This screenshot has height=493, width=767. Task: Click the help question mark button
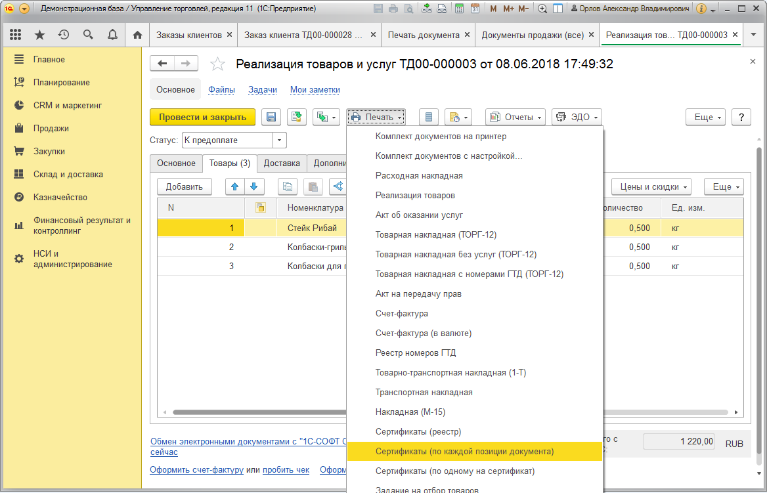click(741, 117)
